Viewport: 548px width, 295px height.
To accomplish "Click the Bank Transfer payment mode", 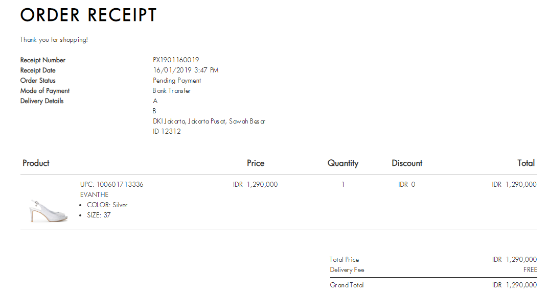I will 172,90.
